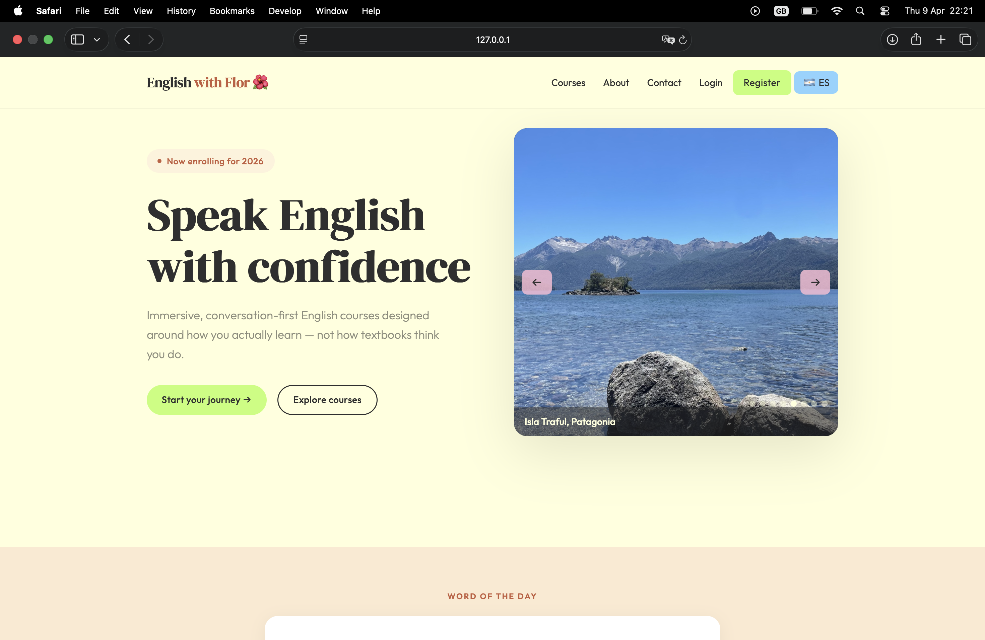Expand the sidebar tab group chooser

97,39
